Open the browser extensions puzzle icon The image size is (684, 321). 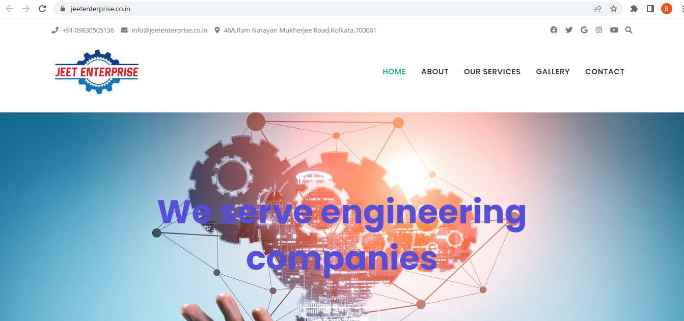634,9
